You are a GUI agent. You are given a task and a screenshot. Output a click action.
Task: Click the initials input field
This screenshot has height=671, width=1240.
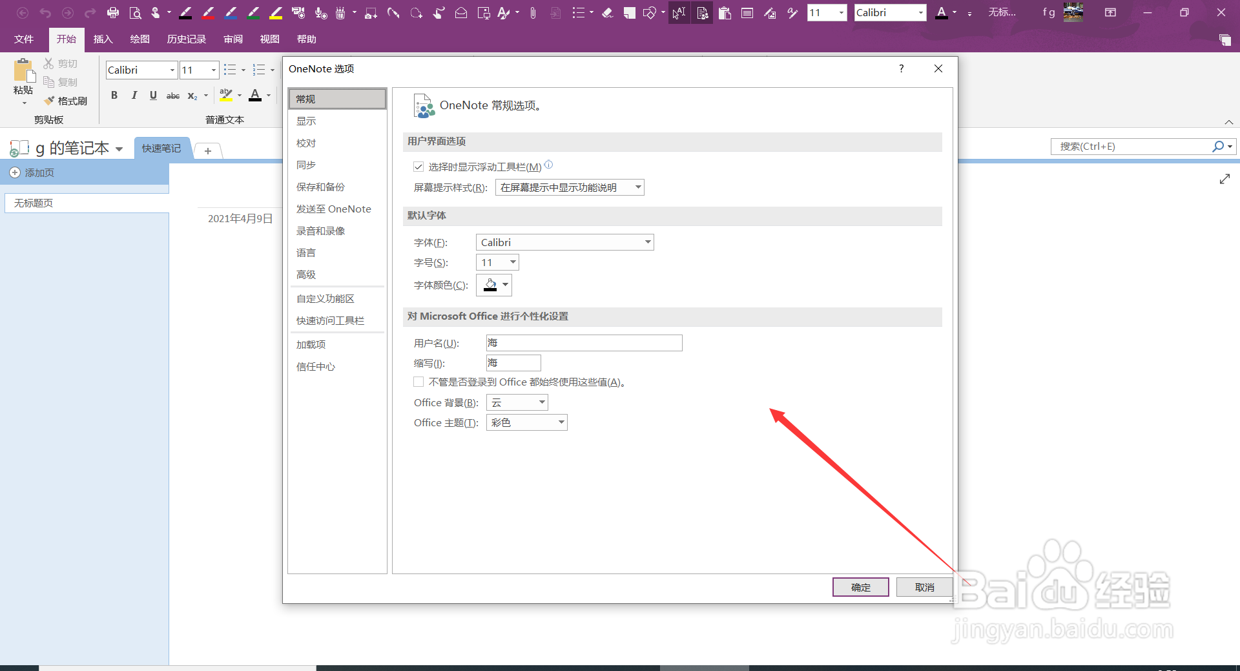click(513, 363)
